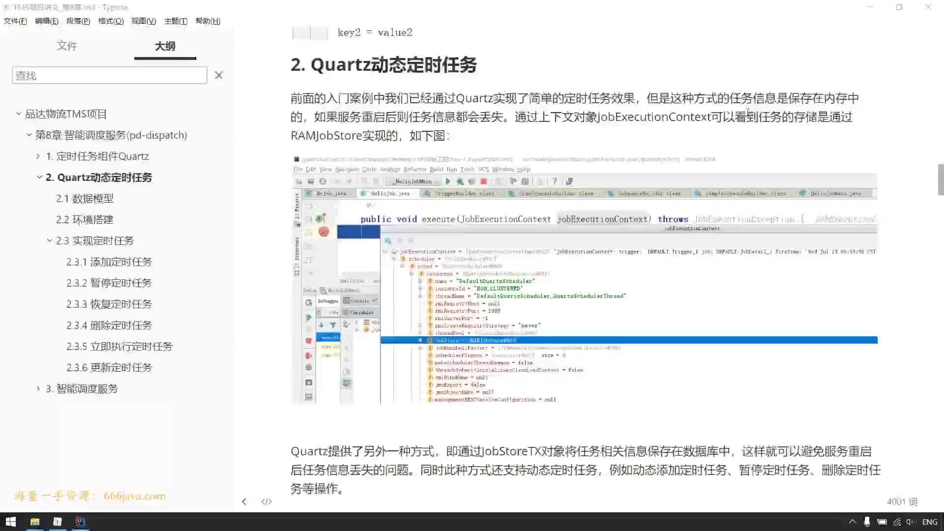
Task: Click the document vertical scrollbar thumb
Action: tap(941, 179)
